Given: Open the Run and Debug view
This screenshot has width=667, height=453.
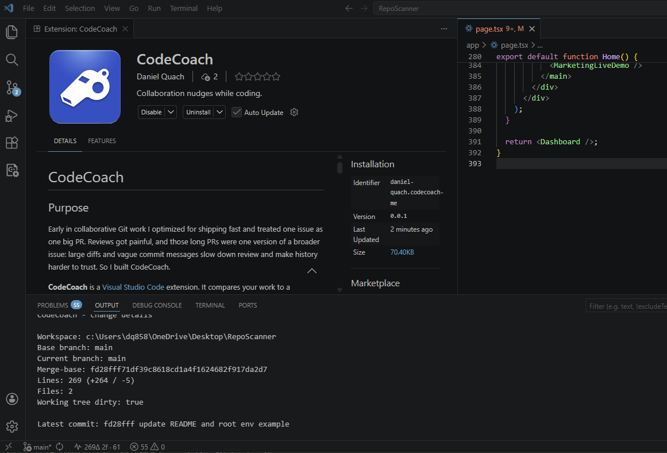Looking at the screenshot, I should click(11, 116).
